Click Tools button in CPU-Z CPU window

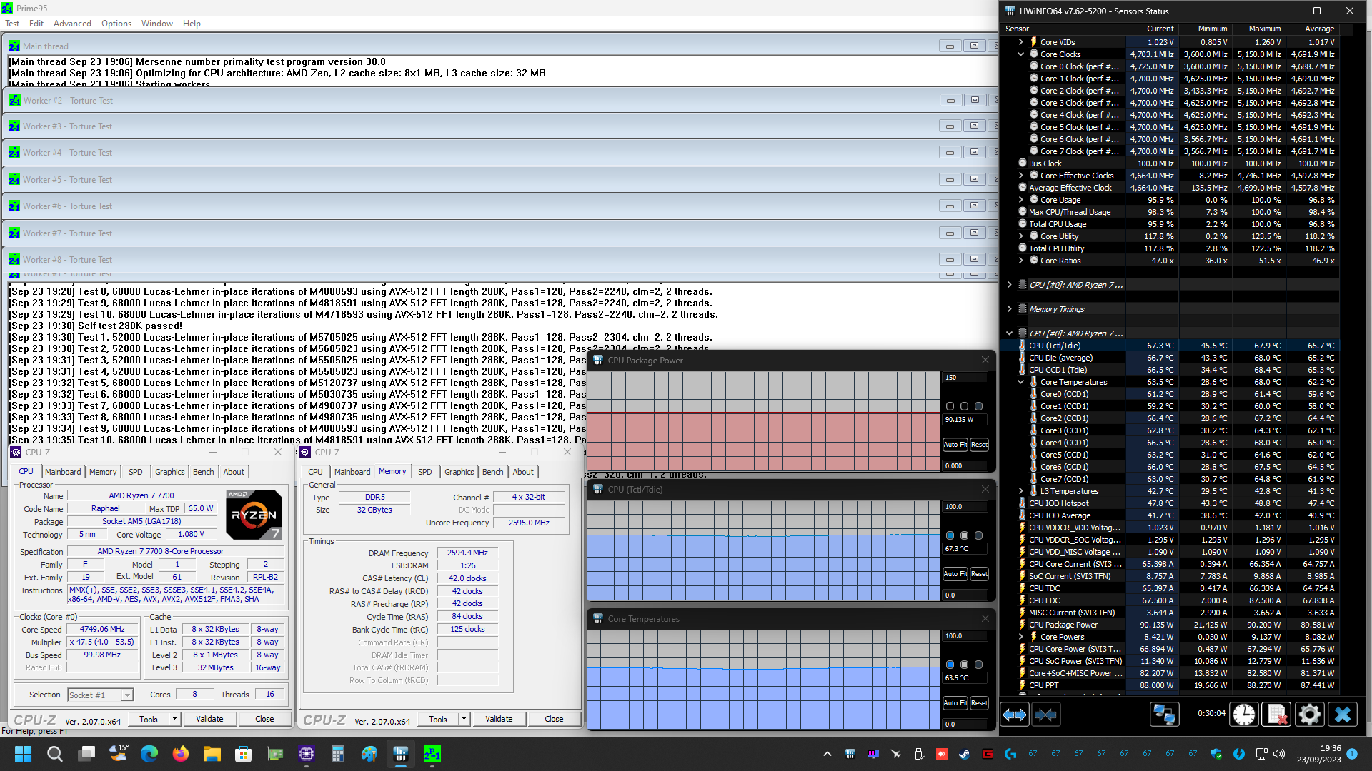[149, 719]
